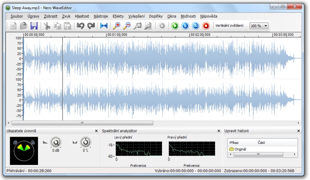This screenshot has width=310, height=180.
Task: Undo the last action
Action: [x=81, y=26]
